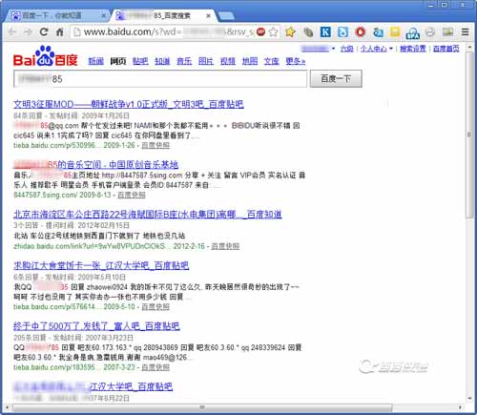The image size is (477, 415).
Task: Click the vertical scrollbar thumb
Action: (469, 135)
